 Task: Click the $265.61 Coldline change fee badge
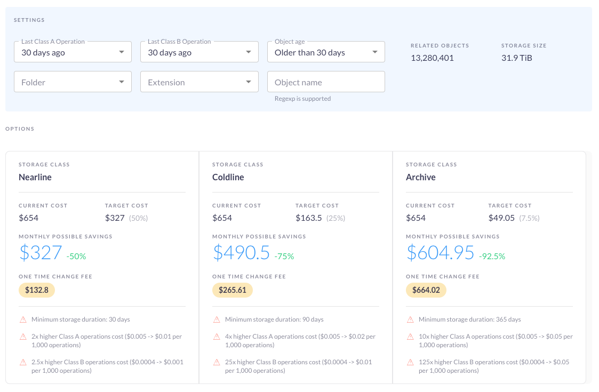point(233,290)
